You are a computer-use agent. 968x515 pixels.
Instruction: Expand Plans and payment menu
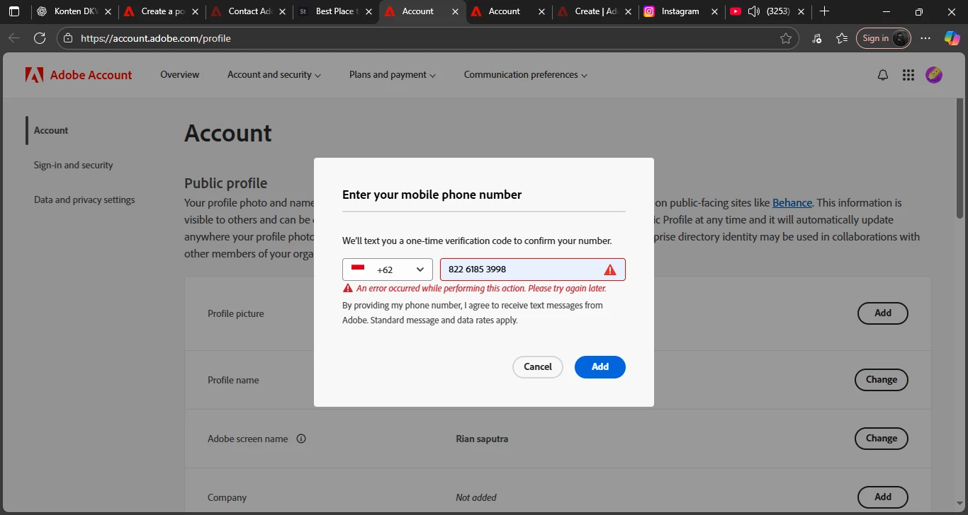tap(393, 75)
